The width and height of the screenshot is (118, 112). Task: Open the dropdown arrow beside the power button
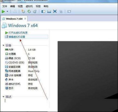click(7, 11)
